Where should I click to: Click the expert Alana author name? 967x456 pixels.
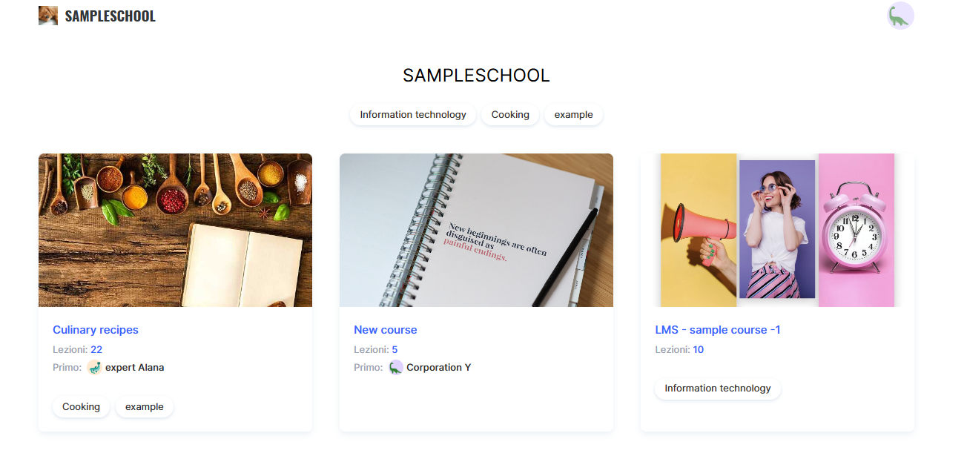pos(135,368)
